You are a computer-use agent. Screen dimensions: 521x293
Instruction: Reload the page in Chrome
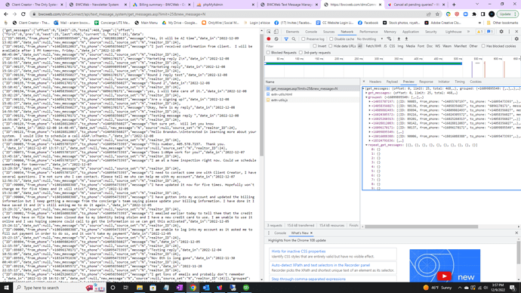[23, 14]
